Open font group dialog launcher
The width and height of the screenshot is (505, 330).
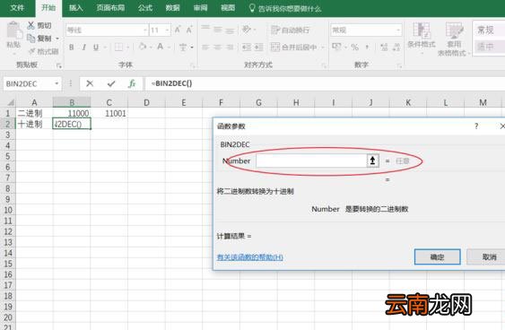click(193, 66)
